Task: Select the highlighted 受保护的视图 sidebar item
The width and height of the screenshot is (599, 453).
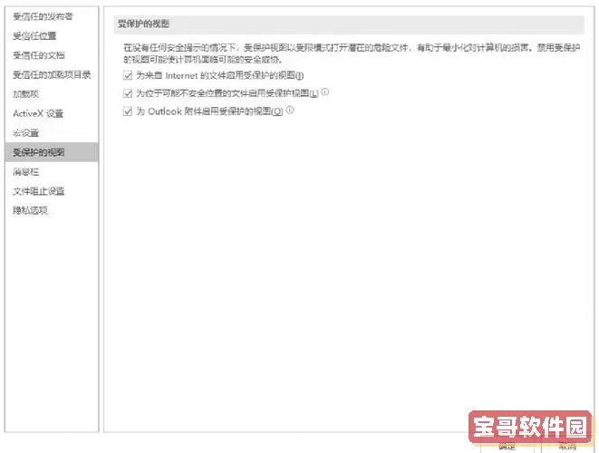Action: point(52,152)
